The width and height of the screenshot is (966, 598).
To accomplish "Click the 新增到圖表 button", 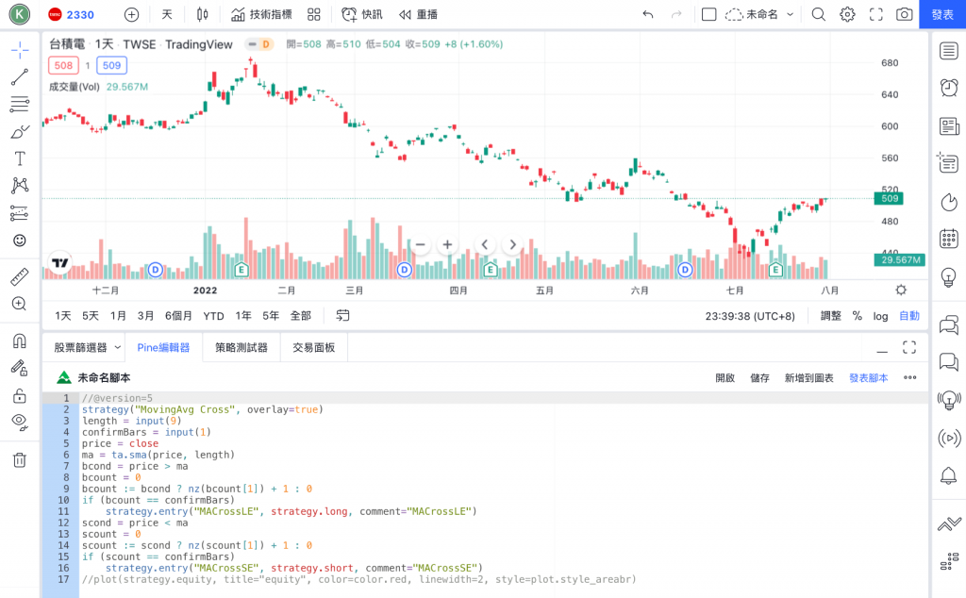I will (x=808, y=377).
